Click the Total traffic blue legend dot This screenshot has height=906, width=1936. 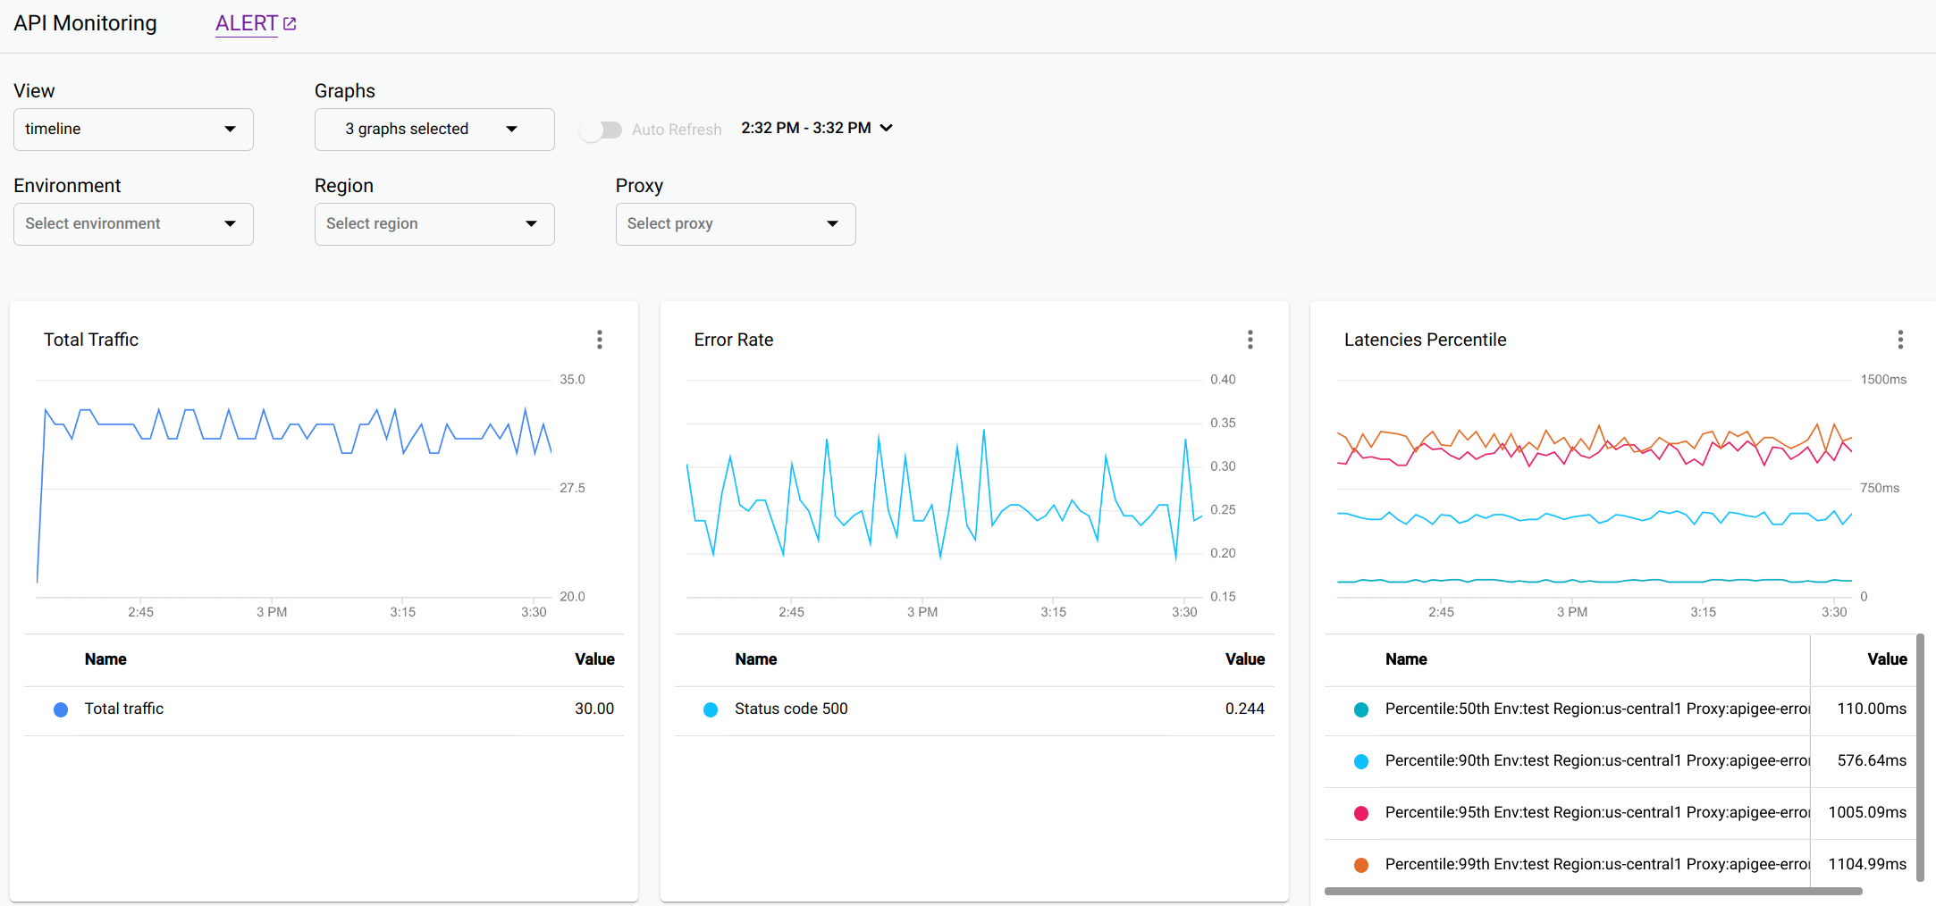pyautogui.click(x=60, y=709)
